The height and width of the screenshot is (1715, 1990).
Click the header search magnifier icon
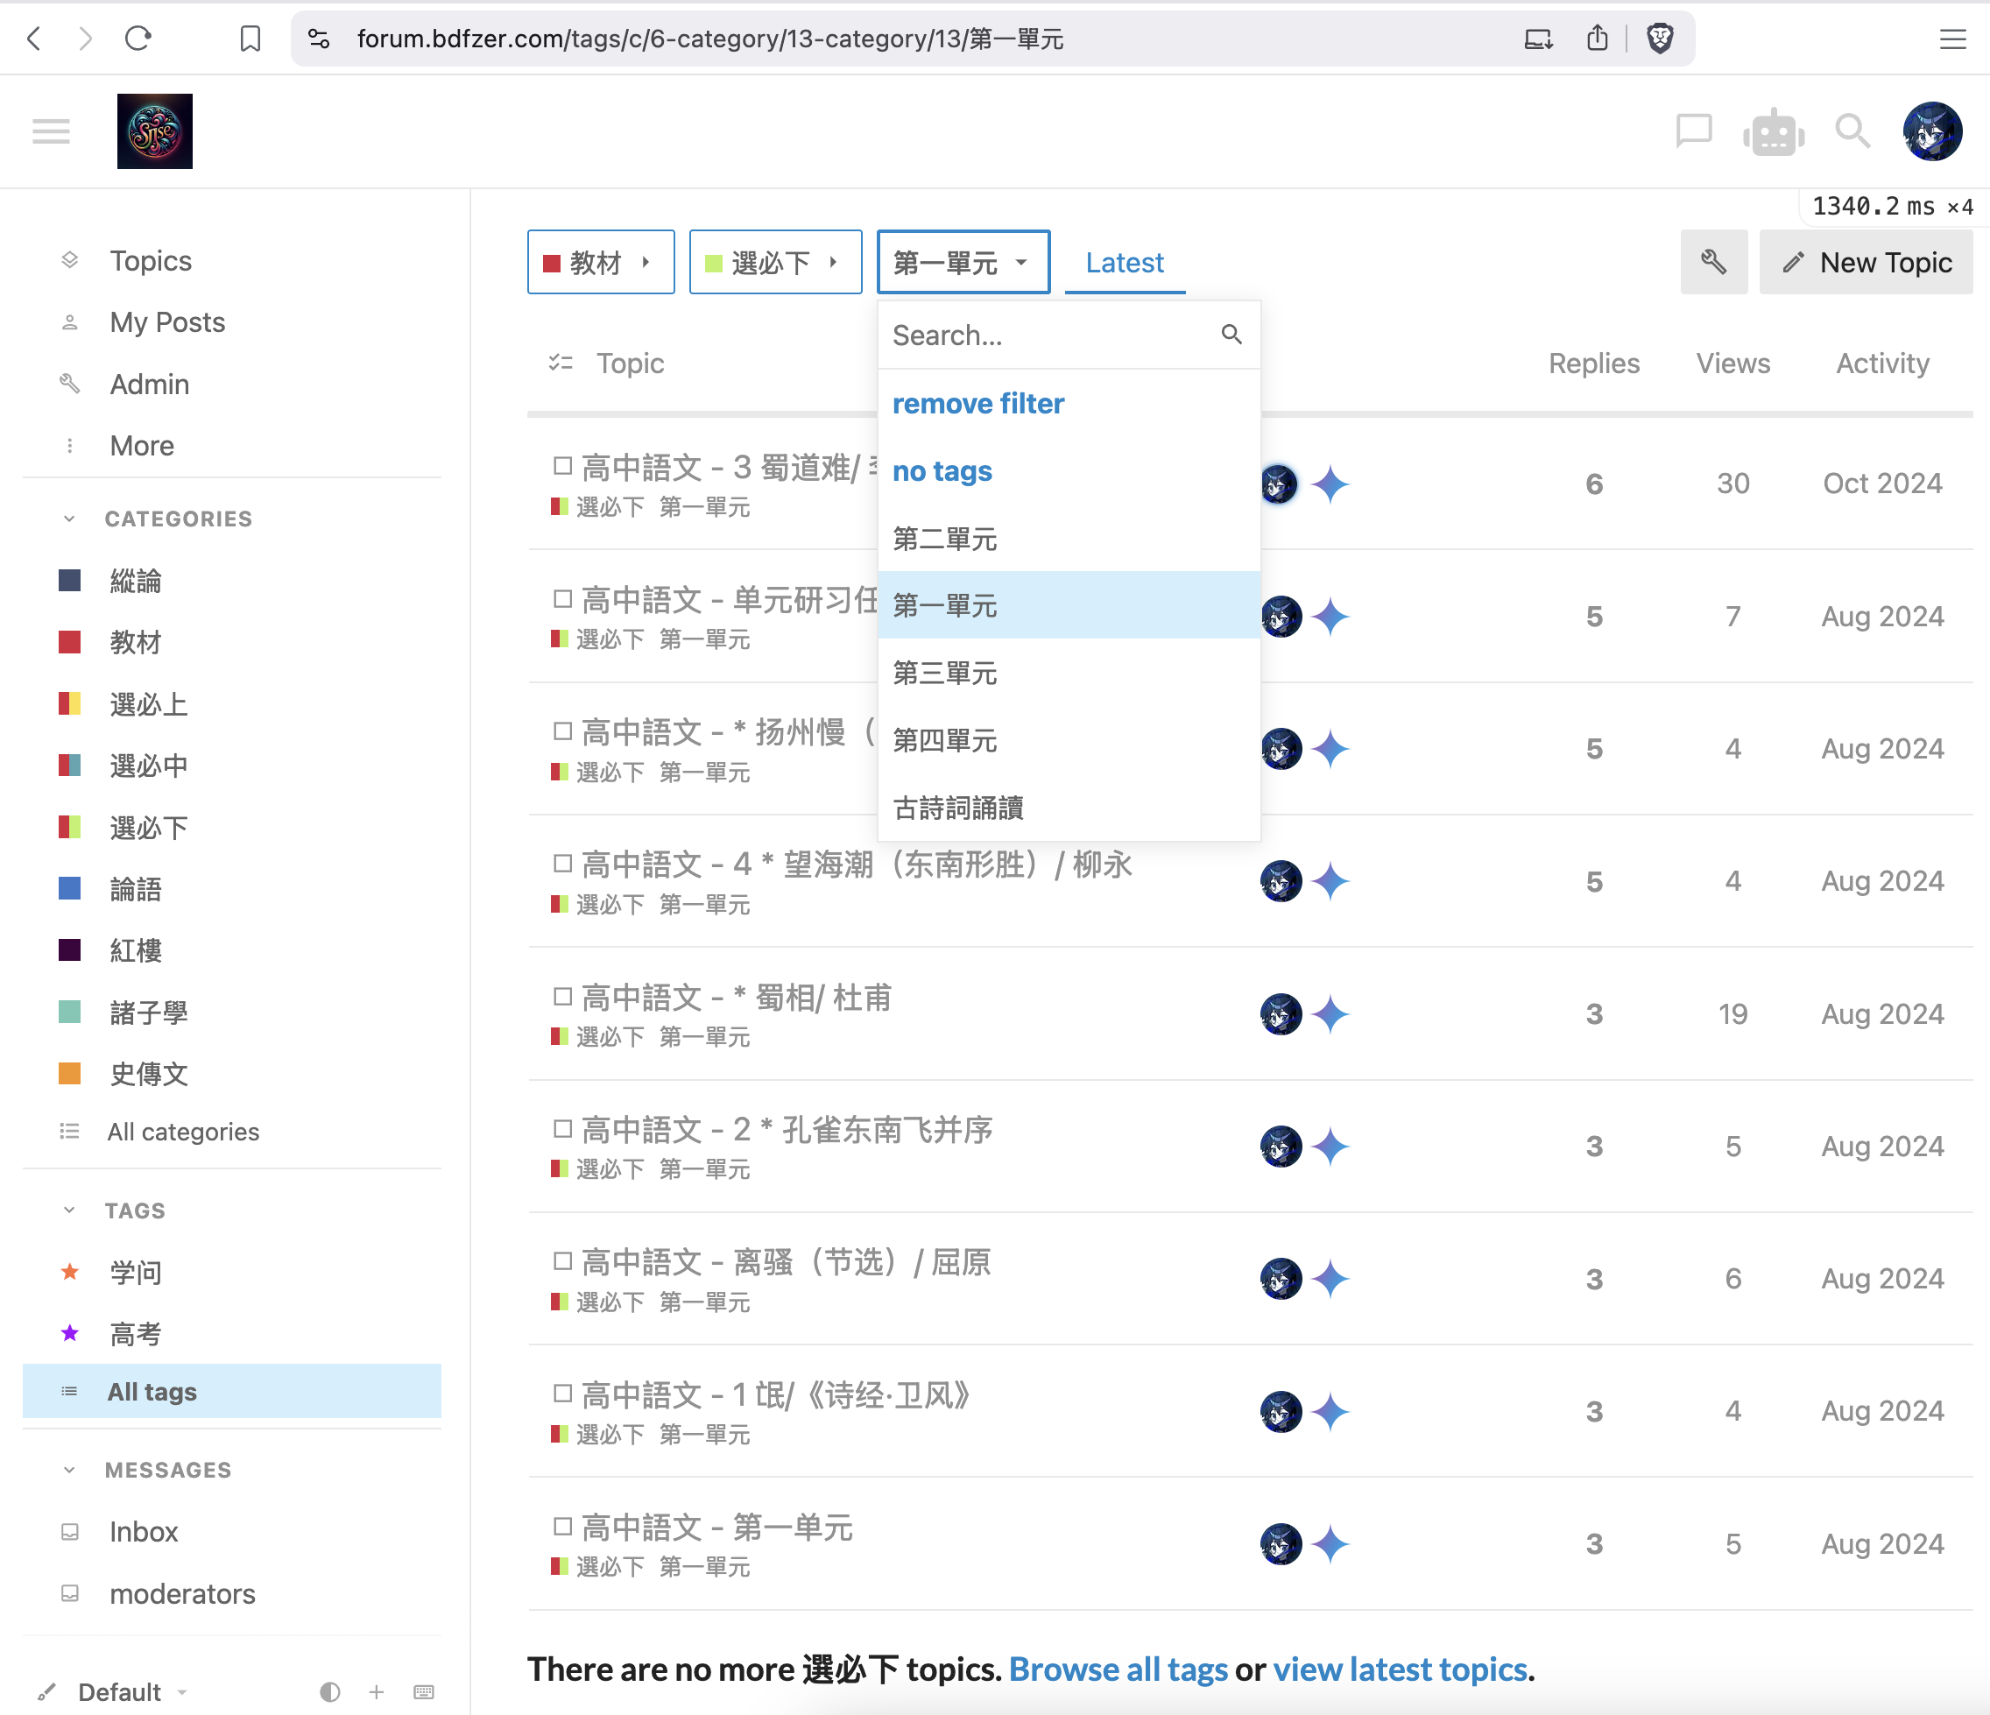click(1852, 131)
